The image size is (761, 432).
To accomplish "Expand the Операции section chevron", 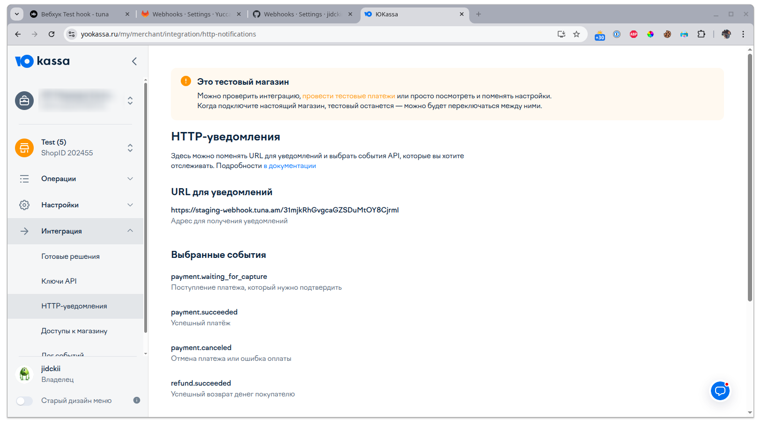I will (x=130, y=179).
